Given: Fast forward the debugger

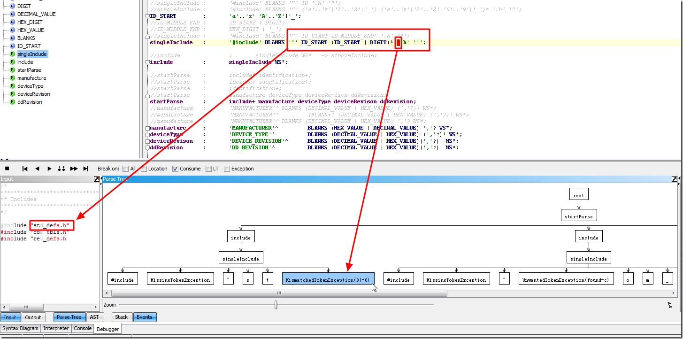Looking at the screenshot, I should coord(74,169).
